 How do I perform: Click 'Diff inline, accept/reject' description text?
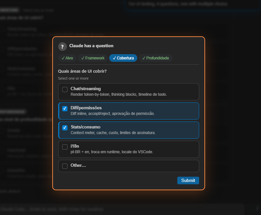(x=112, y=114)
